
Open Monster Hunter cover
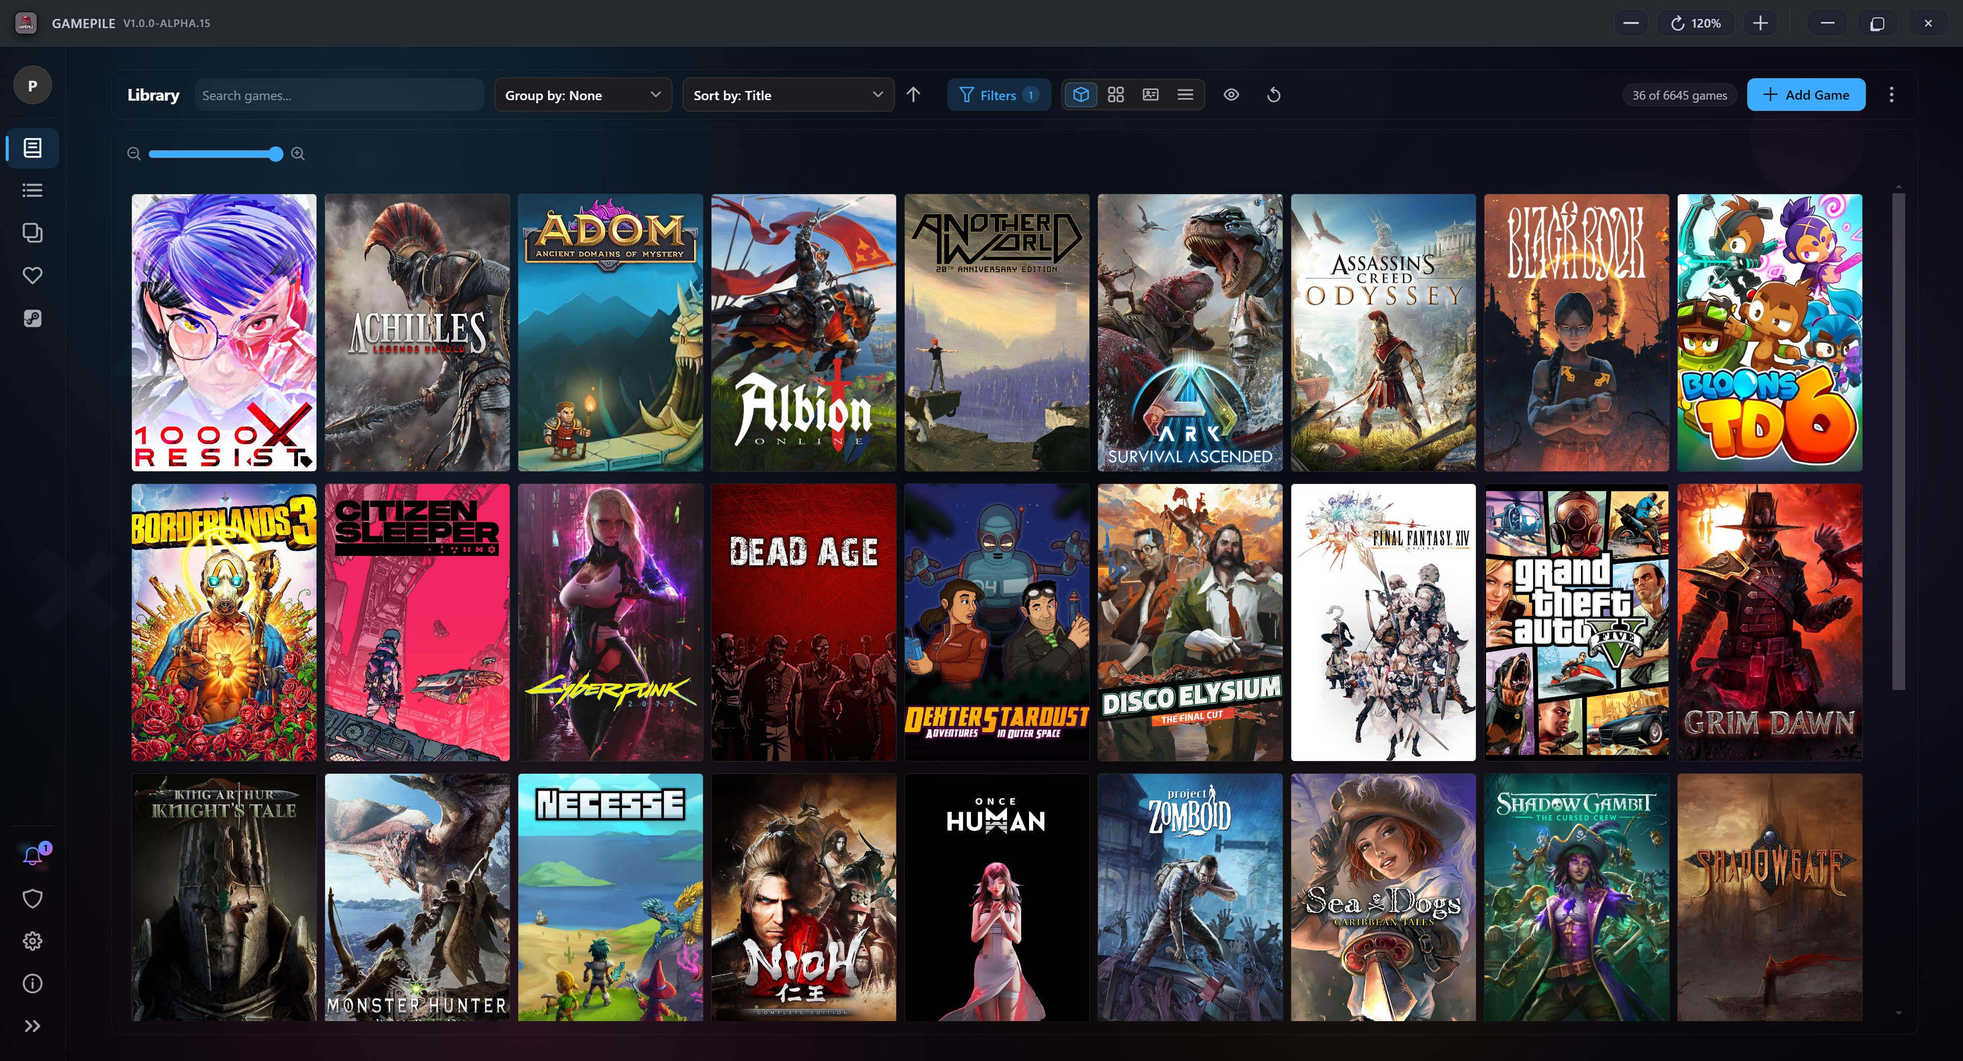pos(417,897)
